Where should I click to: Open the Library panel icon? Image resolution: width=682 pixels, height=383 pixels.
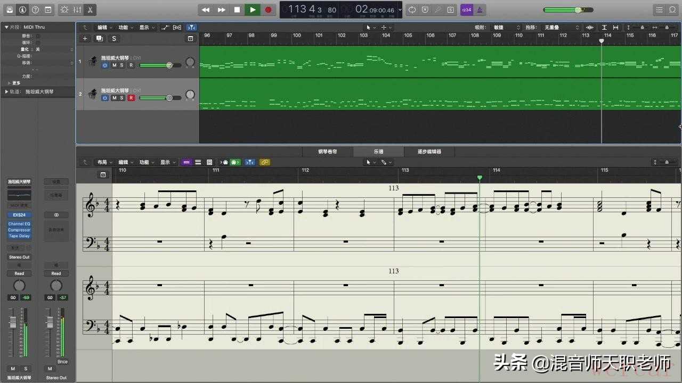click(x=9, y=10)
